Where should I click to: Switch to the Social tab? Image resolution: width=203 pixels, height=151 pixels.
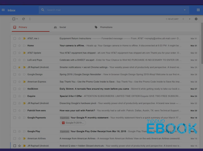click(62, 27)
